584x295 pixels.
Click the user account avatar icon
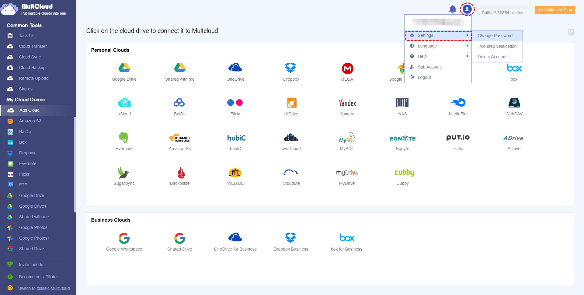467,9
